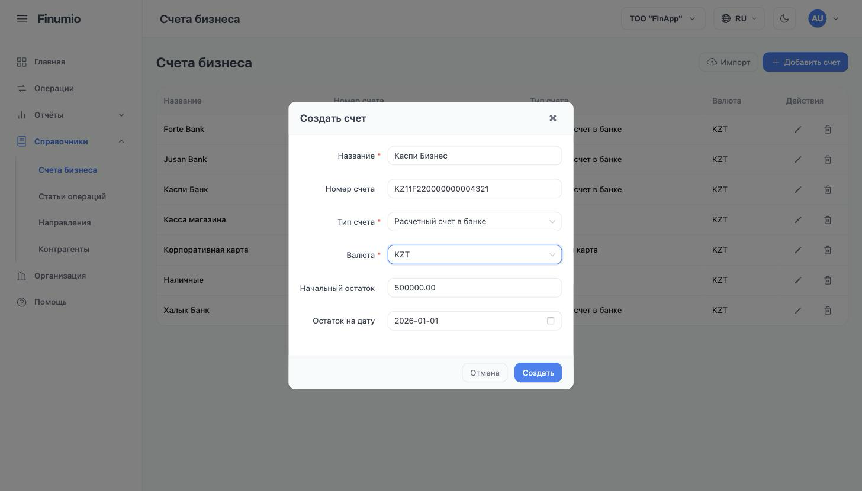Switch to dark mode with moon icon
This screenshot has height=491, width=862.
point(784,18)
